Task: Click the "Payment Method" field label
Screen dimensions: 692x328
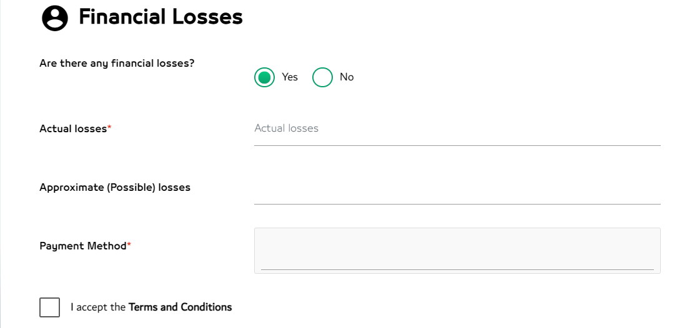Action: pyautogui.click(x=82, y=246)
